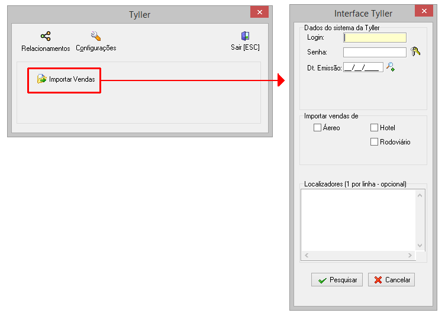Click the keys icon beside Senha

(x=415, y=52)
